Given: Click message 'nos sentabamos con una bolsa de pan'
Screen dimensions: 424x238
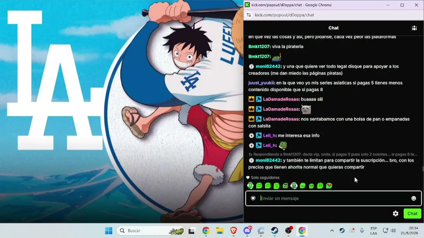Looking at the screenshot, I should (x=329, y=122).
